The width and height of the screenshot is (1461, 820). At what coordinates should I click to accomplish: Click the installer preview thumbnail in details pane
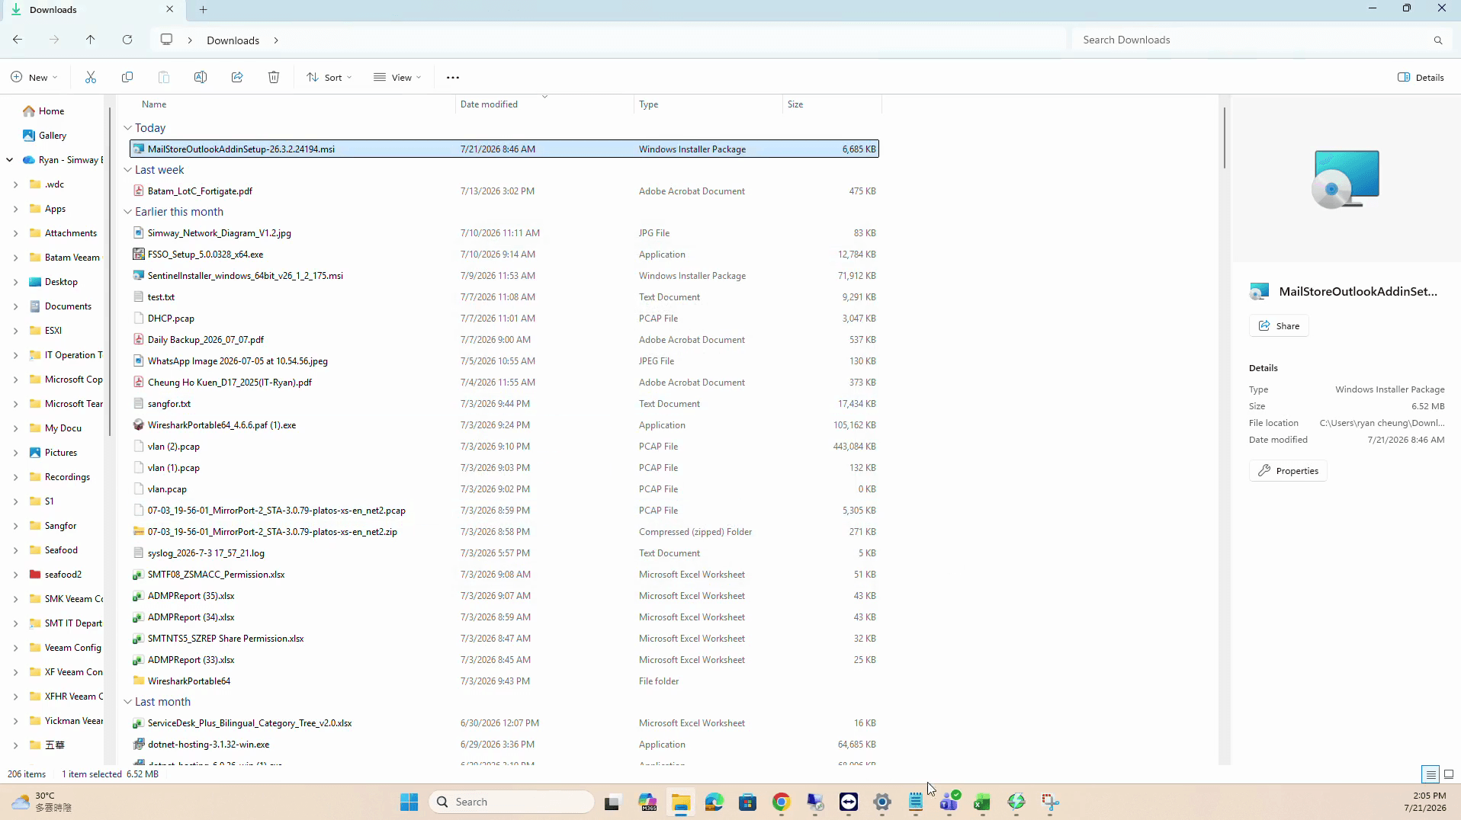coord(1346,180)
